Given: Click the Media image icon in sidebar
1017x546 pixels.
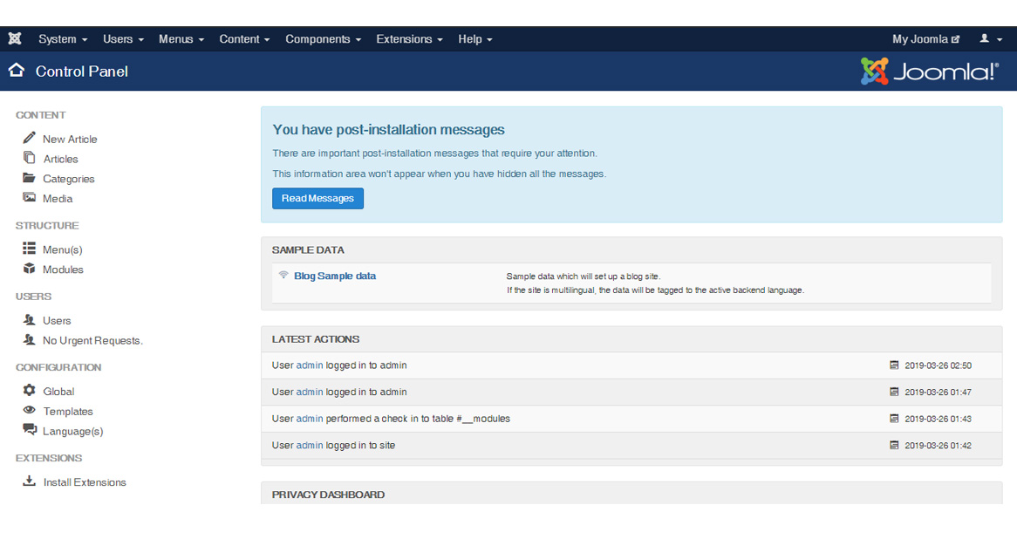Looking at the screenshot, I should click(30, 198).
